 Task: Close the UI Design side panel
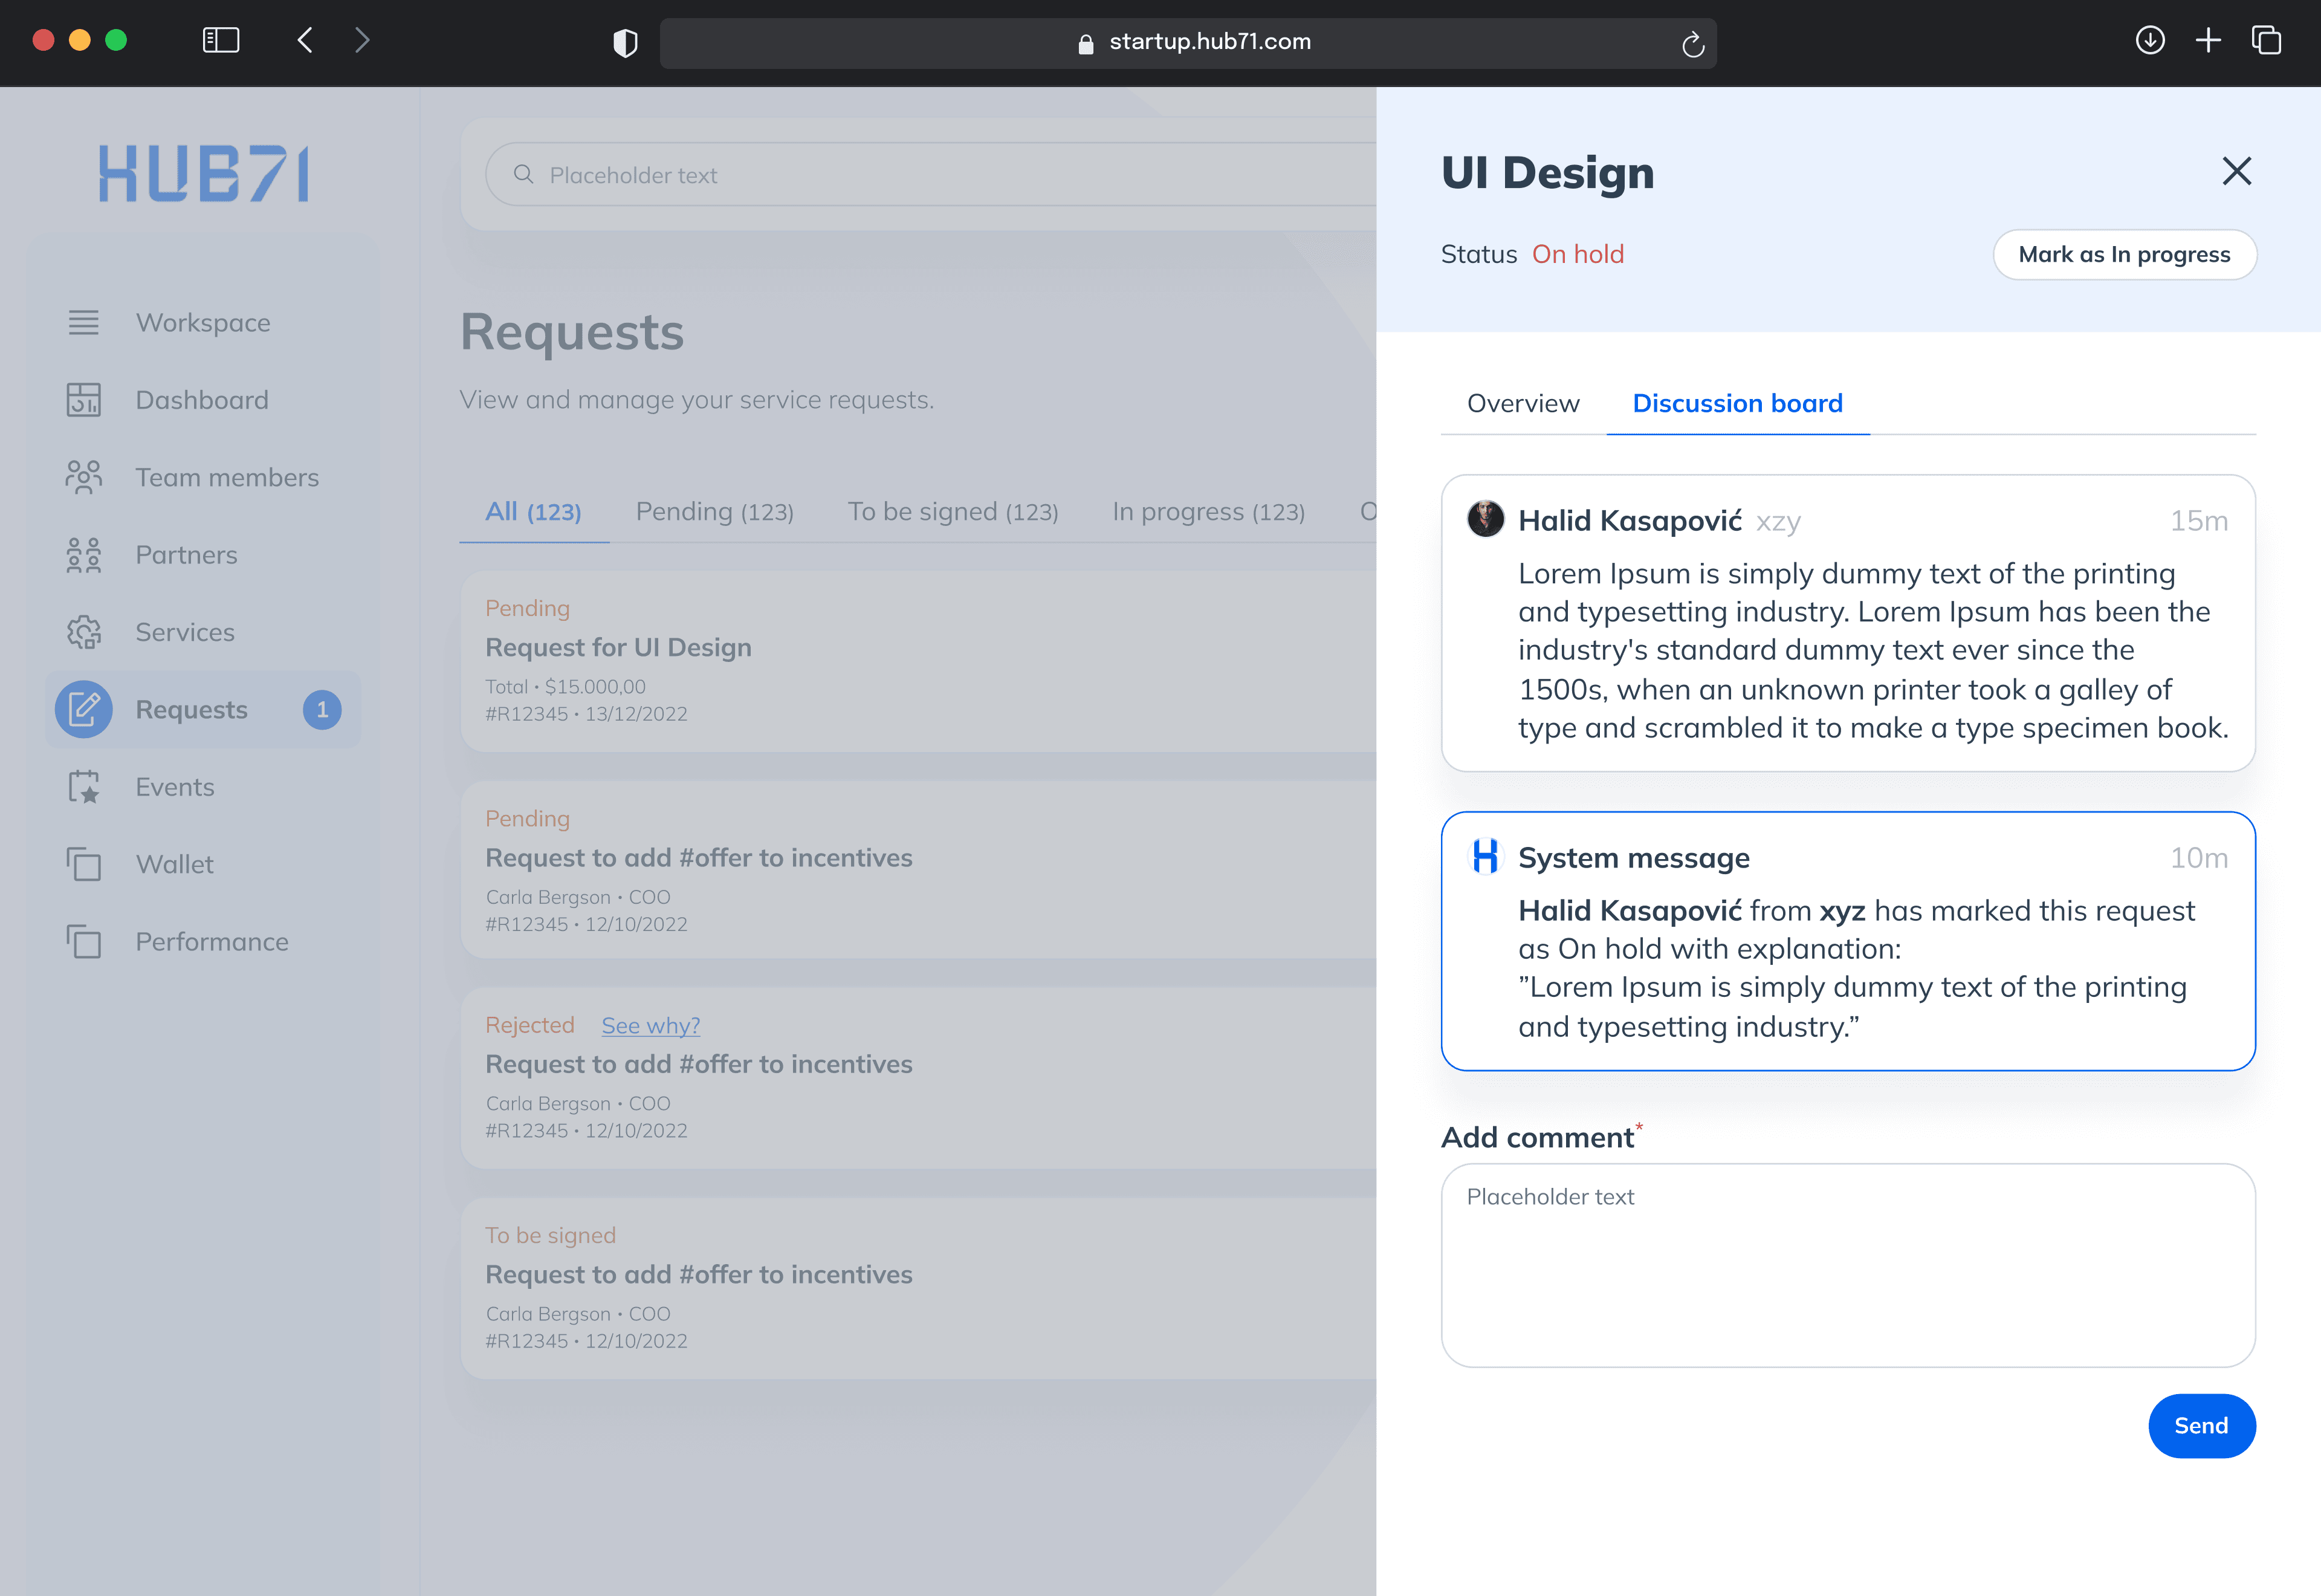(2236, 171)
